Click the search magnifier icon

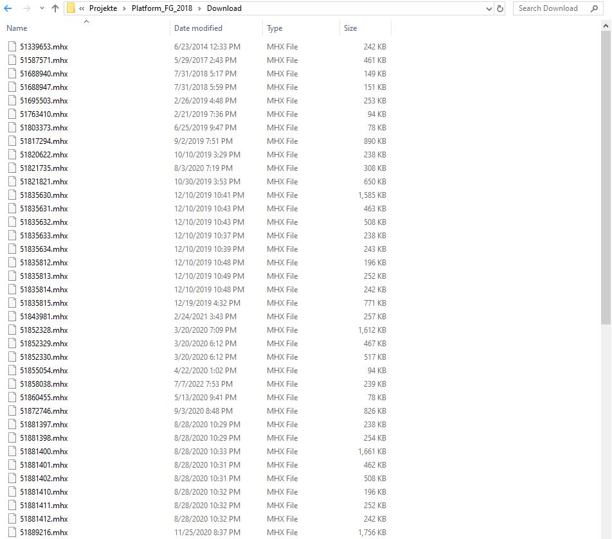coord(594,8)
